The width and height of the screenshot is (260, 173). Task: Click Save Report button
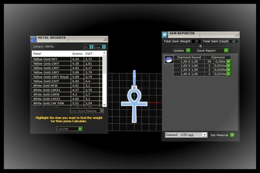[x=212, y=50]
